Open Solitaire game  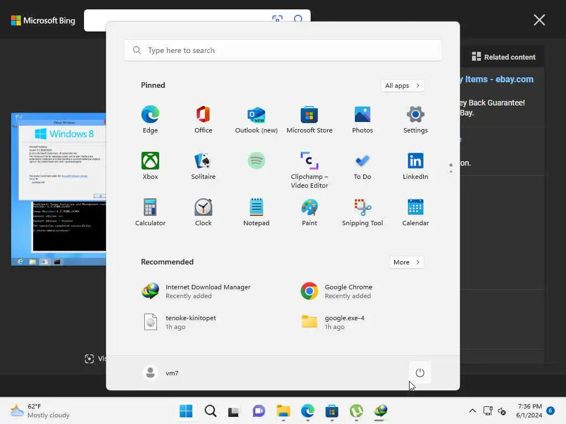pos(203,166)
